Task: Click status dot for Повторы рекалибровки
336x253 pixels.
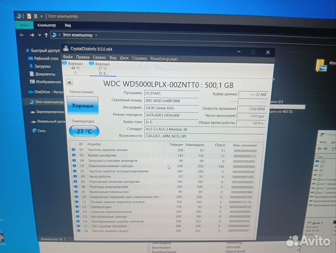Action: 75,186
